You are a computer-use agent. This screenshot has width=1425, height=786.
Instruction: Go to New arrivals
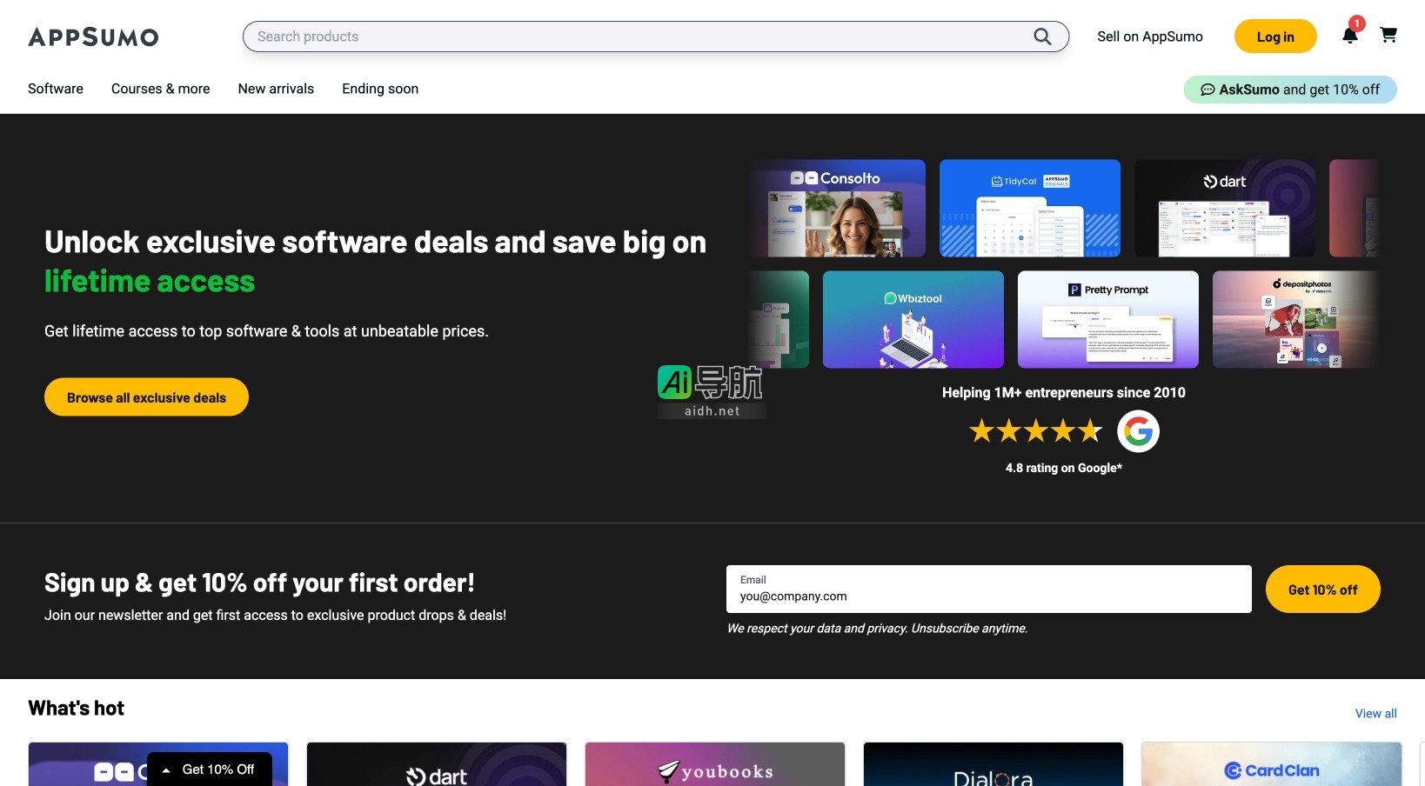[276, 89]
